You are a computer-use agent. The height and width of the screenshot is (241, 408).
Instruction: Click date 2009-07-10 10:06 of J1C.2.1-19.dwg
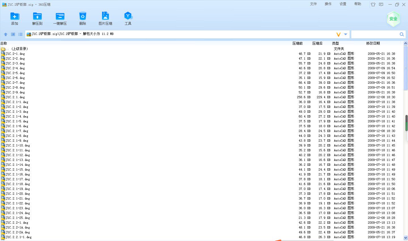pyautogui.click(x=381, y=189)
